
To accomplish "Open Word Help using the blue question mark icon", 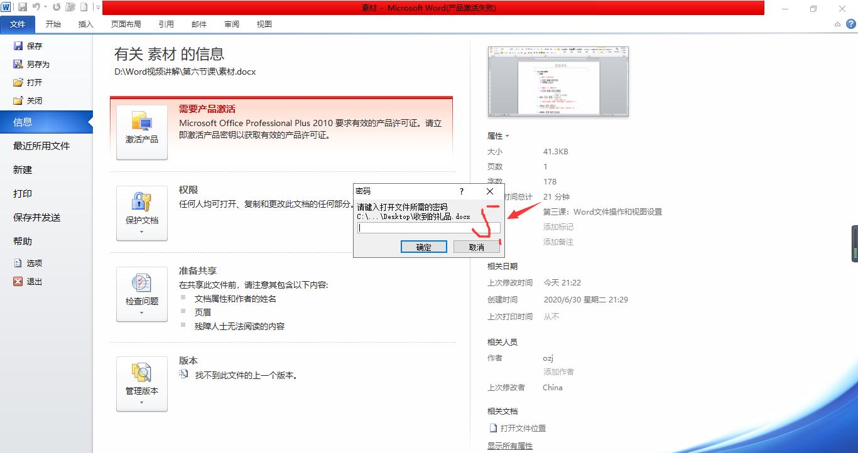I will [x=852, y=24].
